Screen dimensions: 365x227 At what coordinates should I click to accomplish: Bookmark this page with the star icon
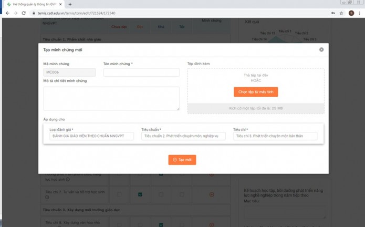341,13
